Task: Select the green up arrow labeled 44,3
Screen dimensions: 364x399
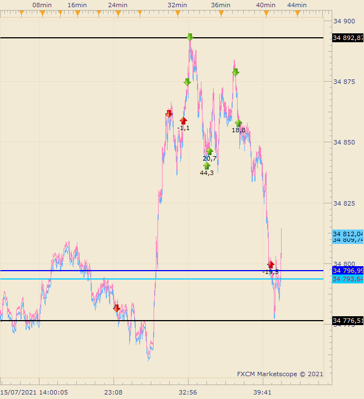Action: point(206,166)
